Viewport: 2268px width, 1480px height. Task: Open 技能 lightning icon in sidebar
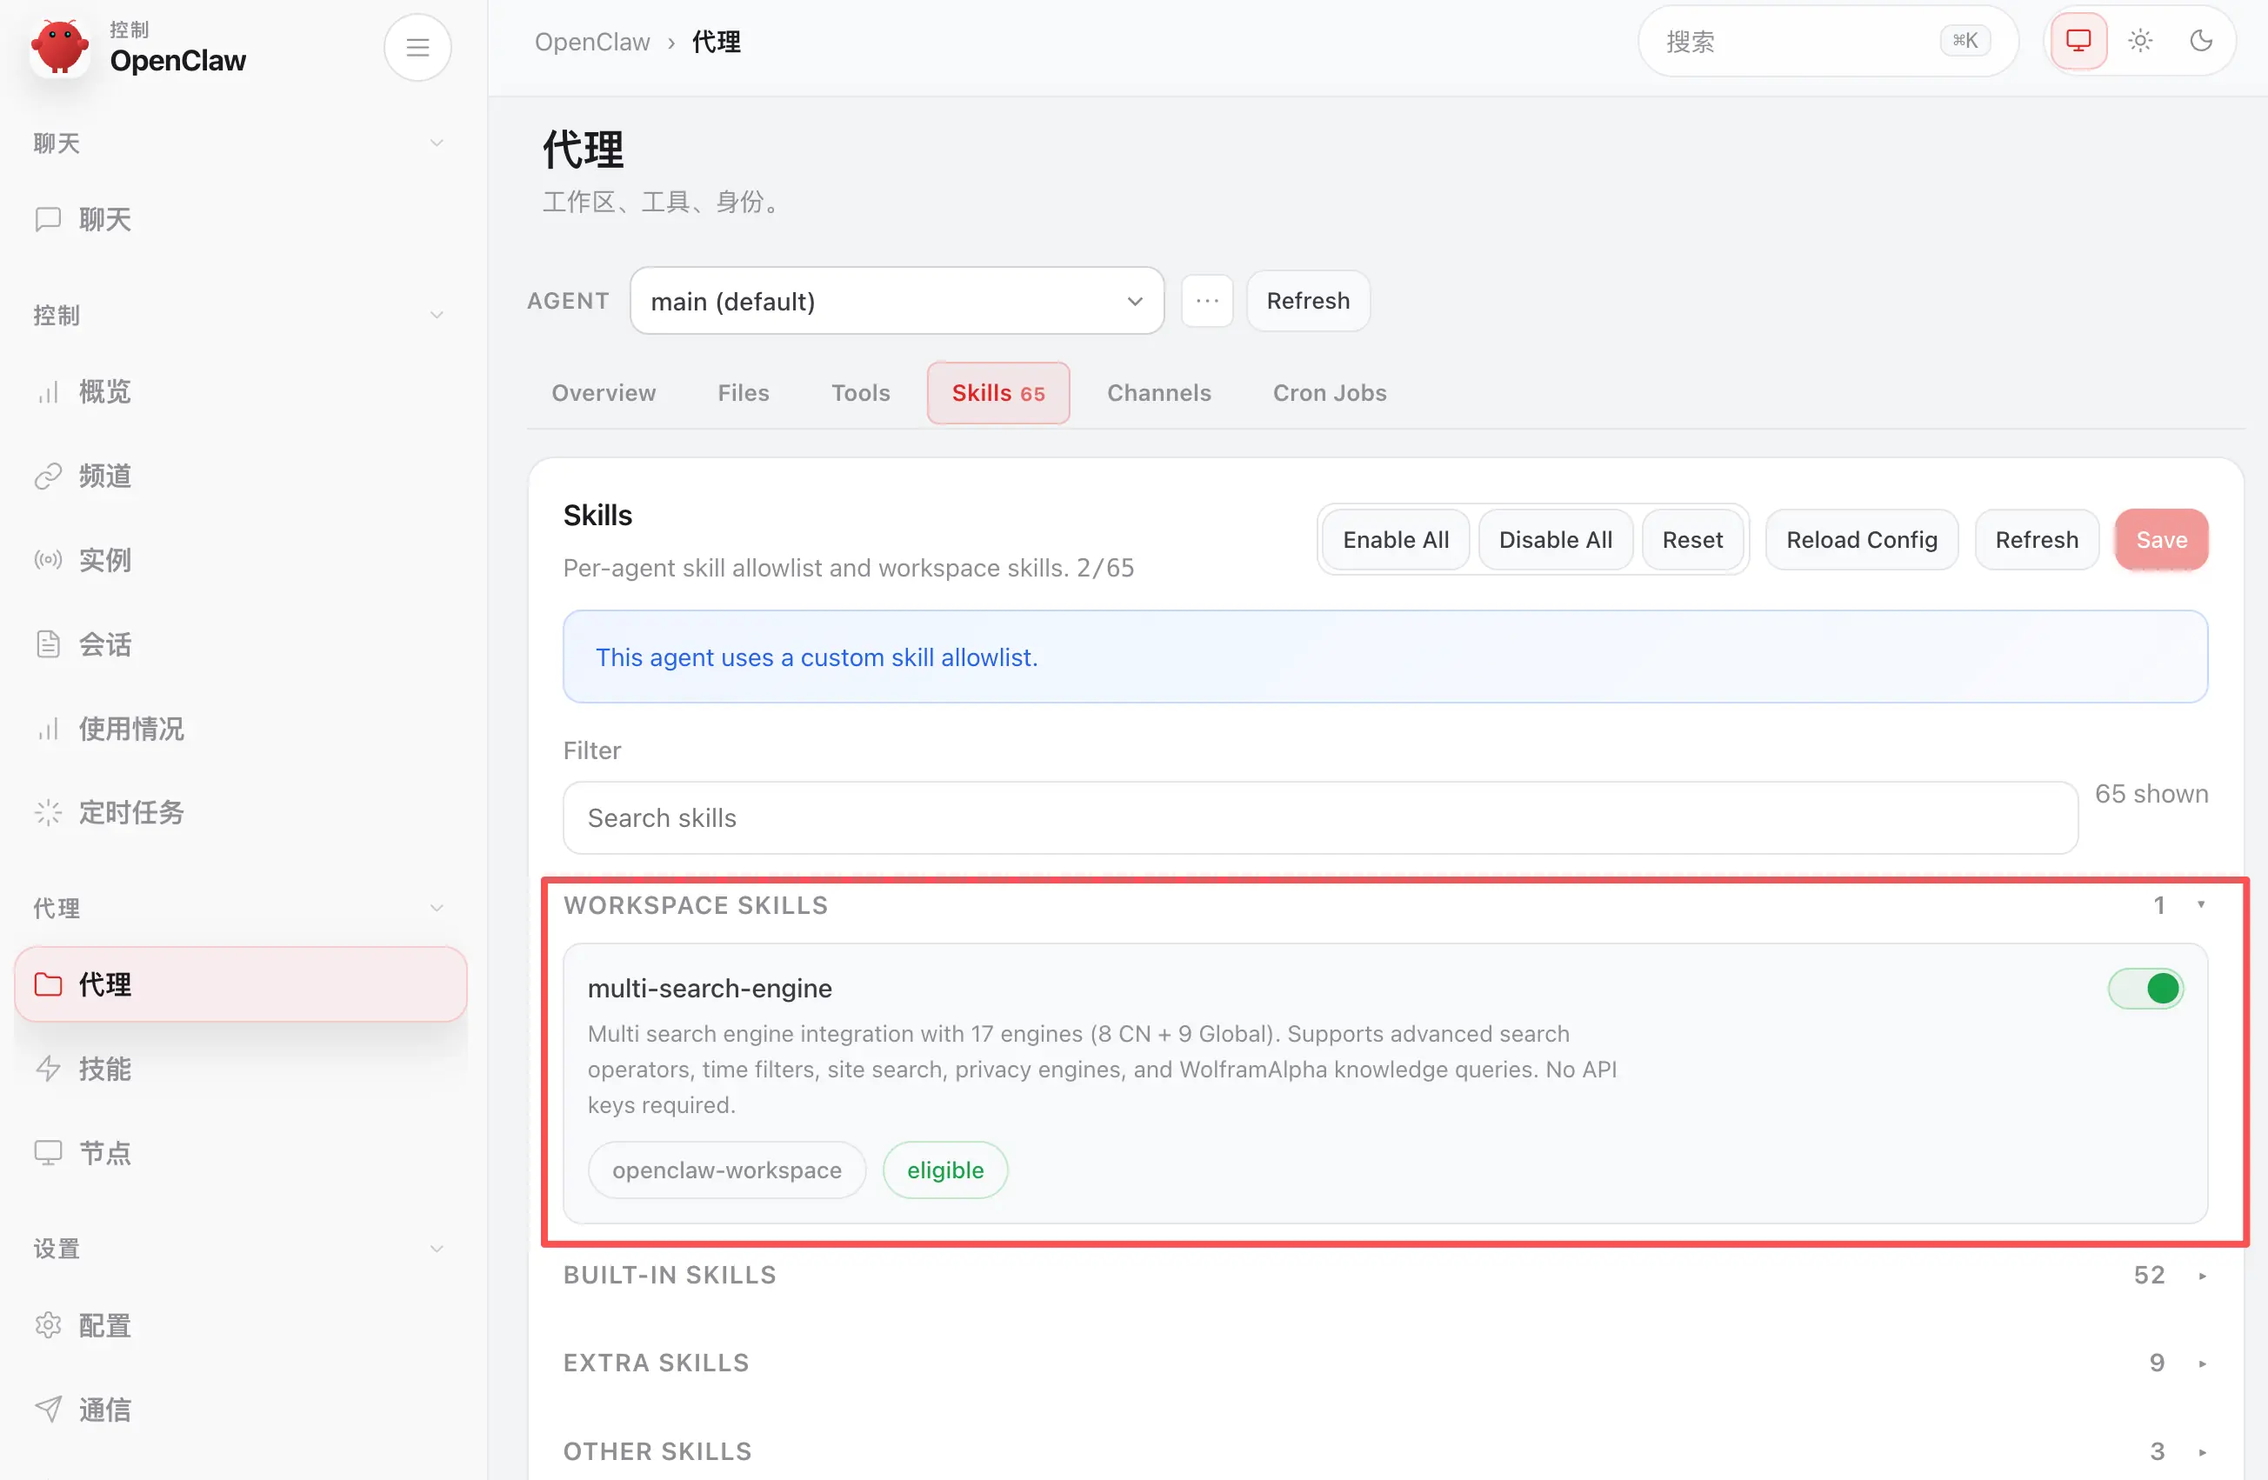coord(48,1069)
